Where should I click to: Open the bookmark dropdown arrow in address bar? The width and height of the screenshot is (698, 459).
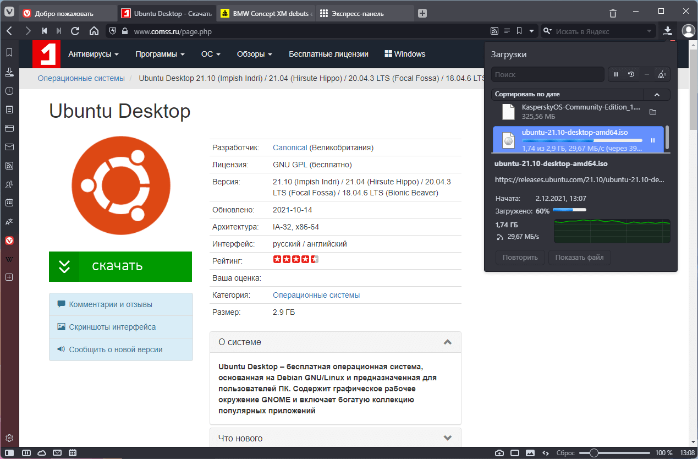531,31
